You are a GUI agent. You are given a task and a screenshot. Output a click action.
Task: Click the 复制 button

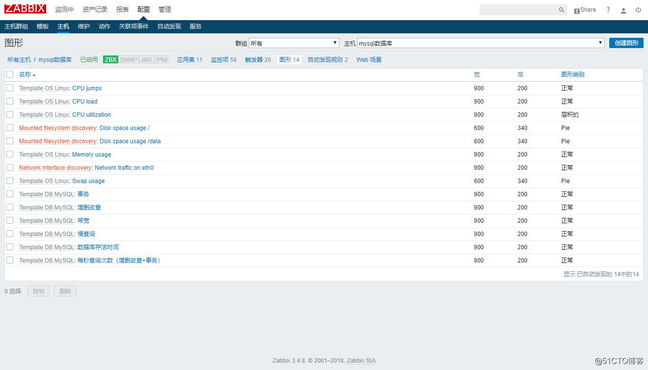pyautogui.click(x=38, y=291)
